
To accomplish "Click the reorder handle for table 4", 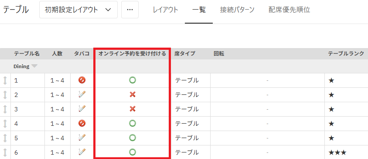I will click(5, 124).
